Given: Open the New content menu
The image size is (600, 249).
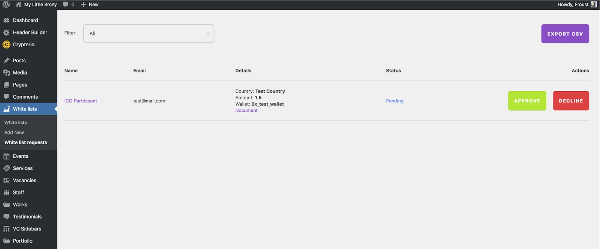Looking at the screenshot, I should (x=90, y=4).
